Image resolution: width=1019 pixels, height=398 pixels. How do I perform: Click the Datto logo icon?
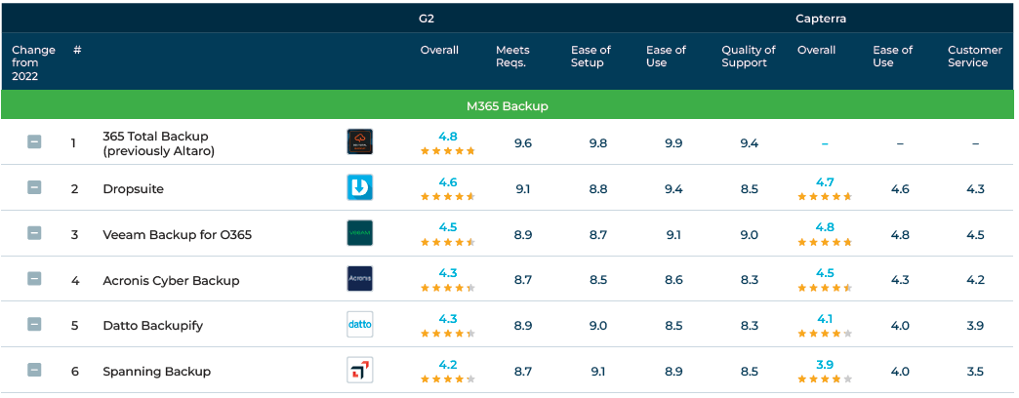point(359,324)
